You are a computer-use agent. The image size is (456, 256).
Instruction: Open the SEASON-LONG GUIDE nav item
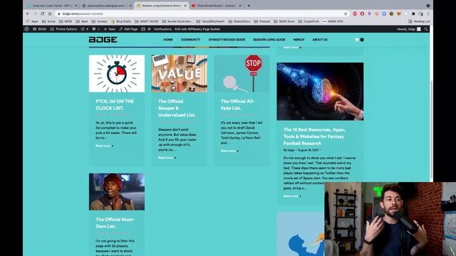269,40
